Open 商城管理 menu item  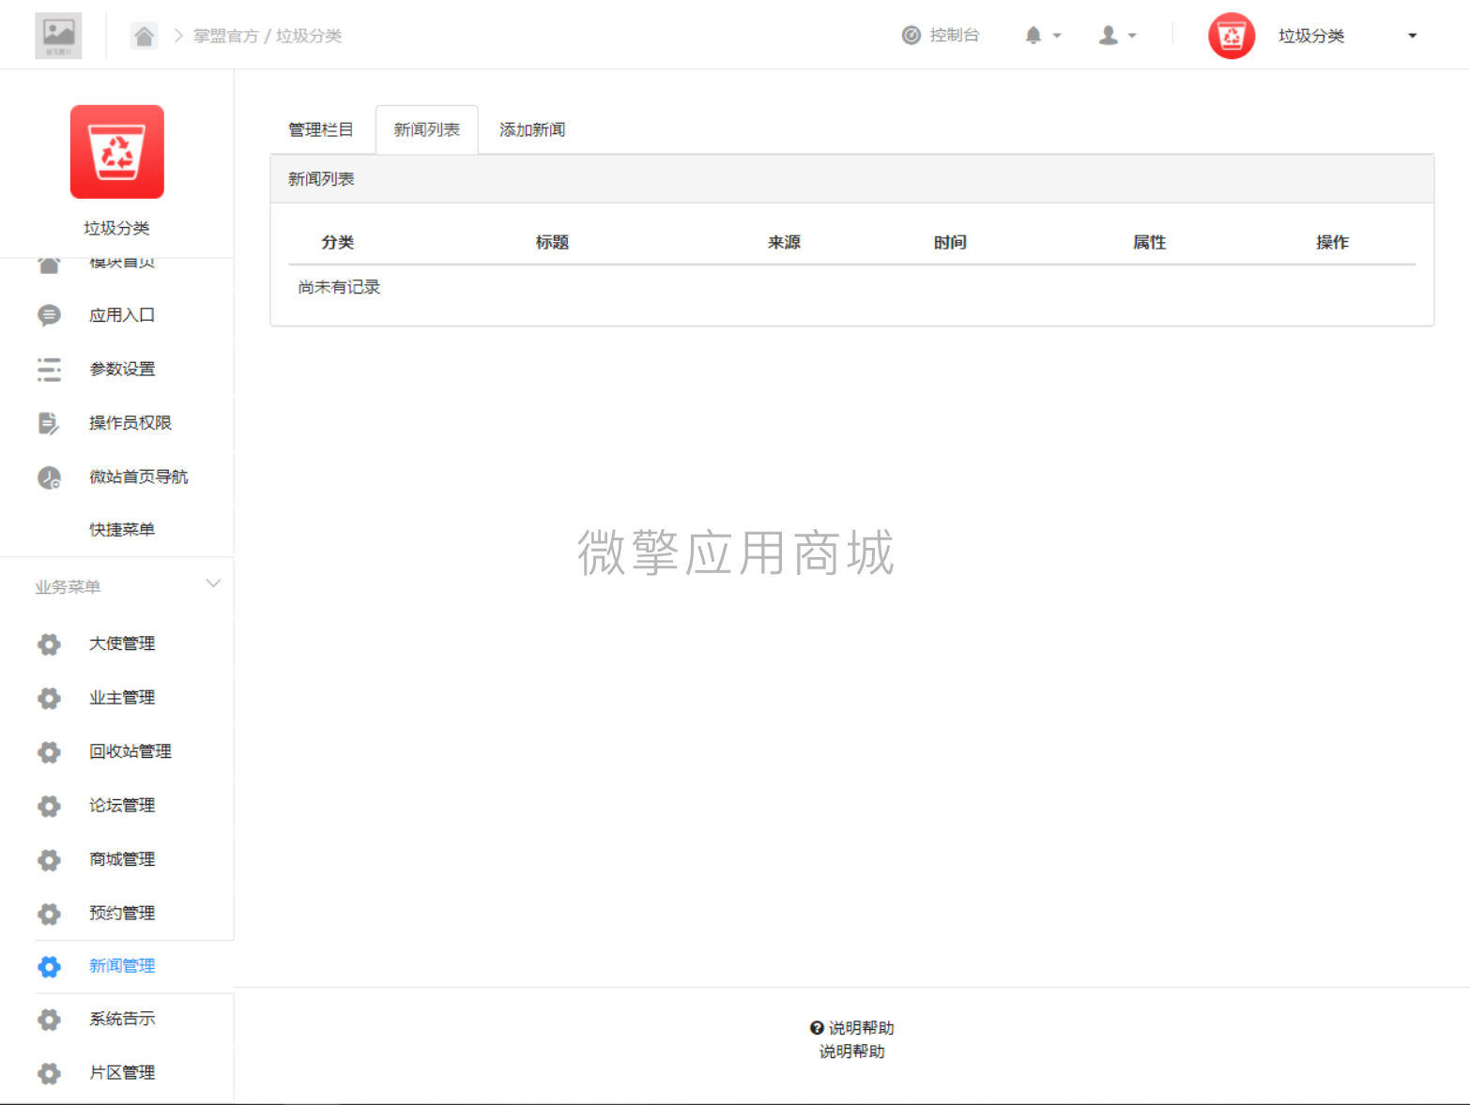(122, 859)
